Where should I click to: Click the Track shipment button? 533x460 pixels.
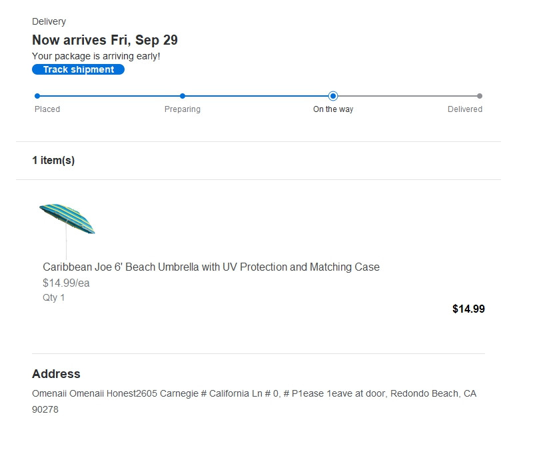click(78, 69)
